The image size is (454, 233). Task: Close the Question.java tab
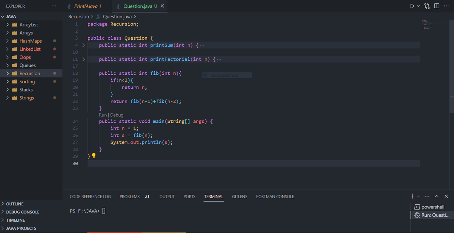[x=162, y=6]
